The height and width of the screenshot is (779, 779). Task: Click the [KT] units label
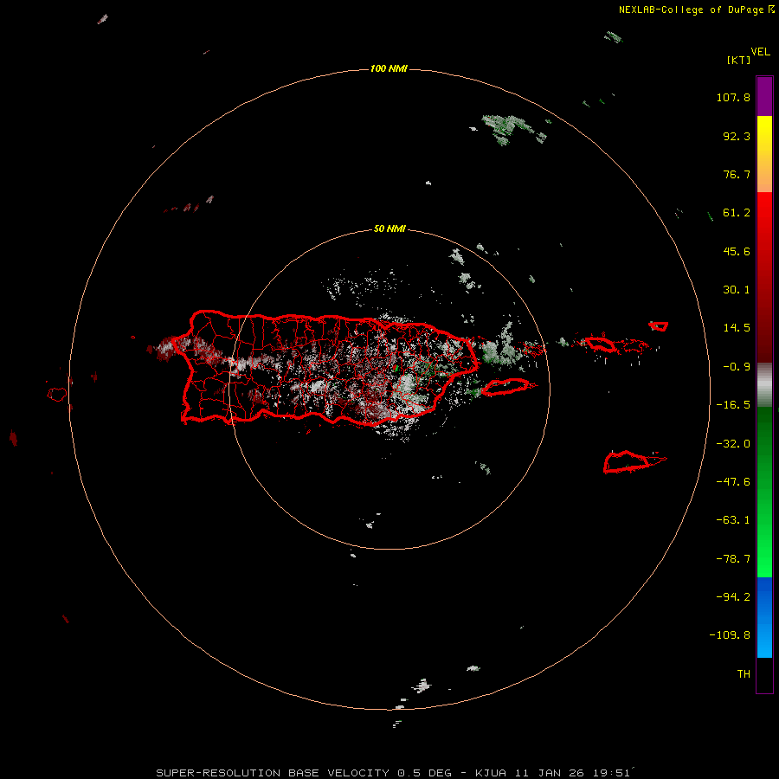click(x=739, y=60)
